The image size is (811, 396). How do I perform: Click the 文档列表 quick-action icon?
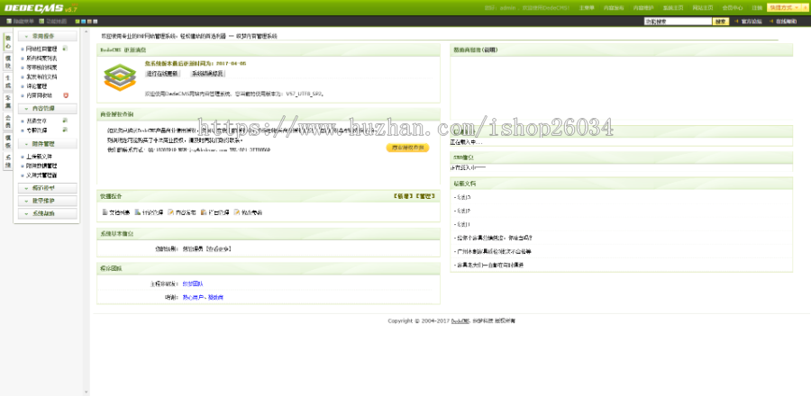point(105,212)
